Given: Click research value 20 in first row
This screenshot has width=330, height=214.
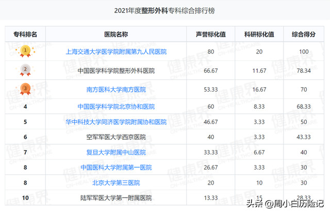Looking at the screenshot, I should coord(259,52).
